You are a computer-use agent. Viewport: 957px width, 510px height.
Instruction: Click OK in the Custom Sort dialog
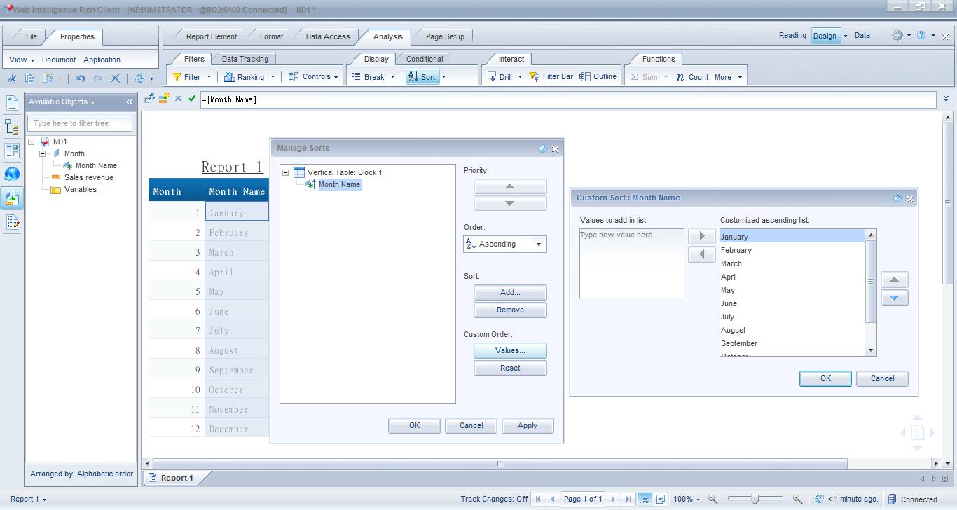(825, 378)
